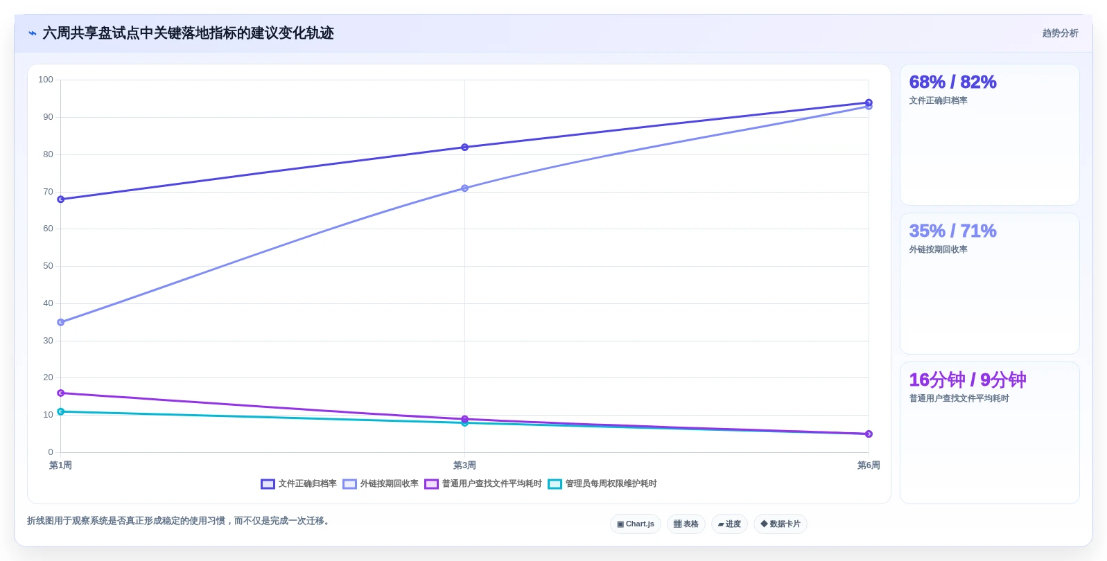Screen dimensions: 1107x561
Task: Click the 第3周 axis label
Action: pos(464,465)
